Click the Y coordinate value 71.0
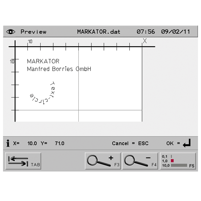Screen dimensions: 201x201 [60, 143]
